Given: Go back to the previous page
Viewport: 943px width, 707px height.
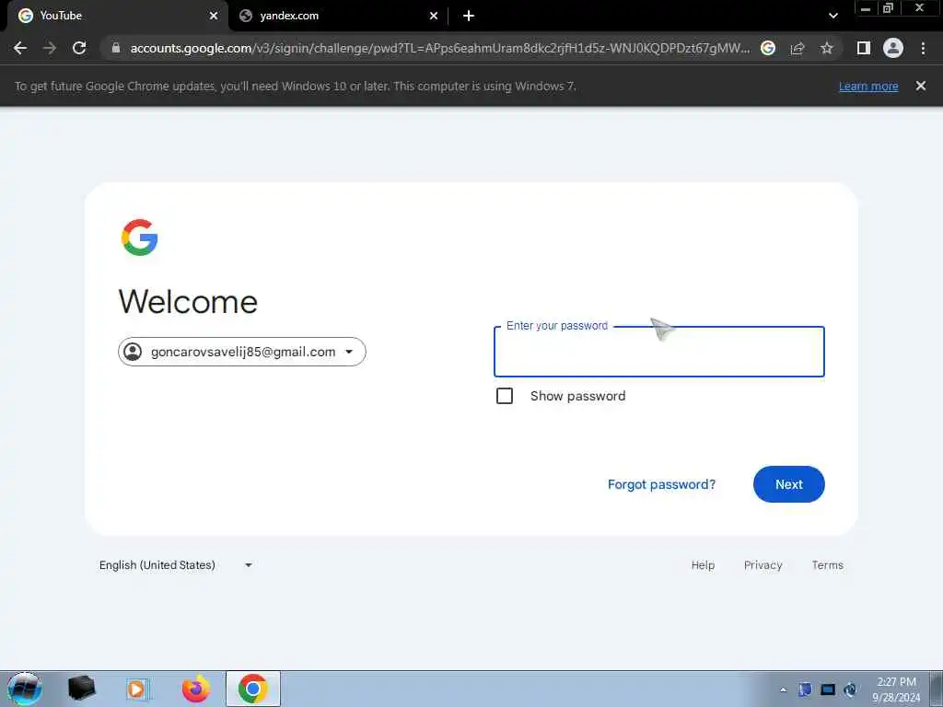Looking at the screenshot, I should click(x=20, y=48).
